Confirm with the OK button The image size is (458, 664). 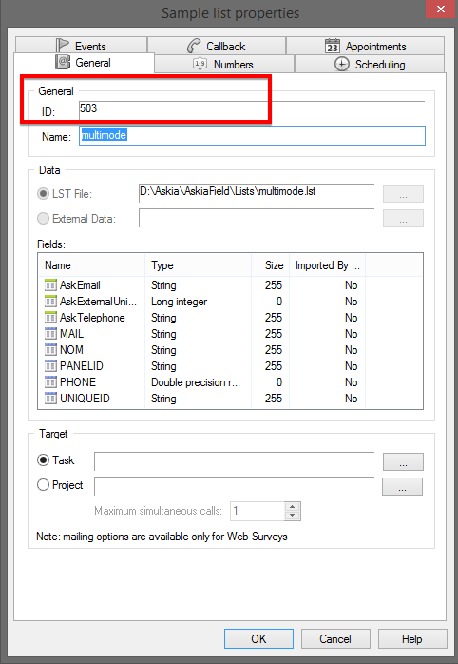point(258,638)
